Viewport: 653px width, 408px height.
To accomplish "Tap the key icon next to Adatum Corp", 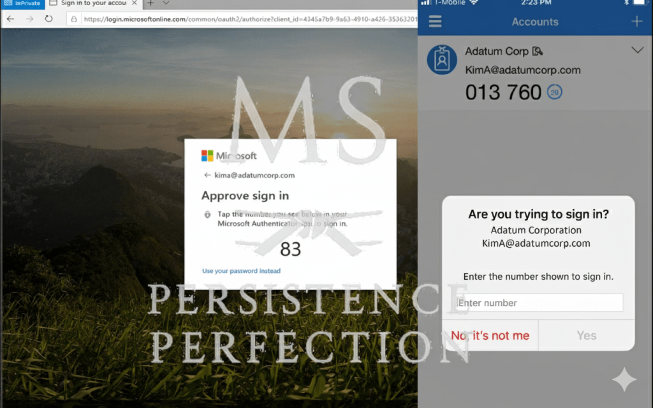I will coord(537,52).
